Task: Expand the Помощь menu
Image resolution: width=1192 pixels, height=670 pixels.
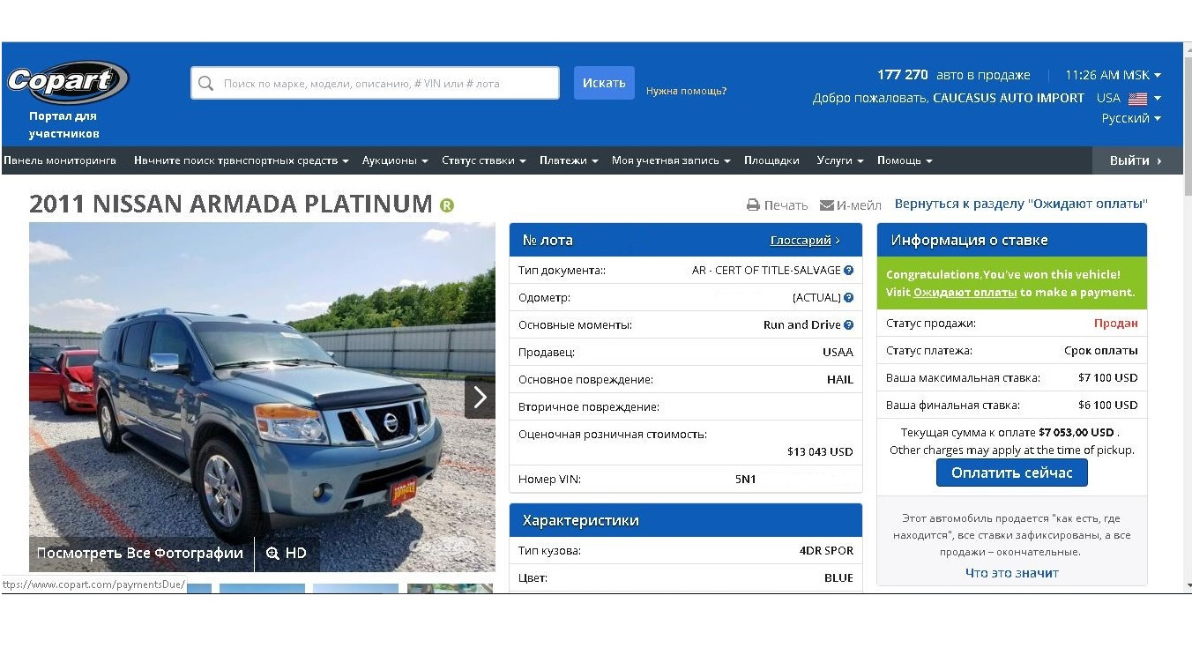Action: tap(905, 160)
